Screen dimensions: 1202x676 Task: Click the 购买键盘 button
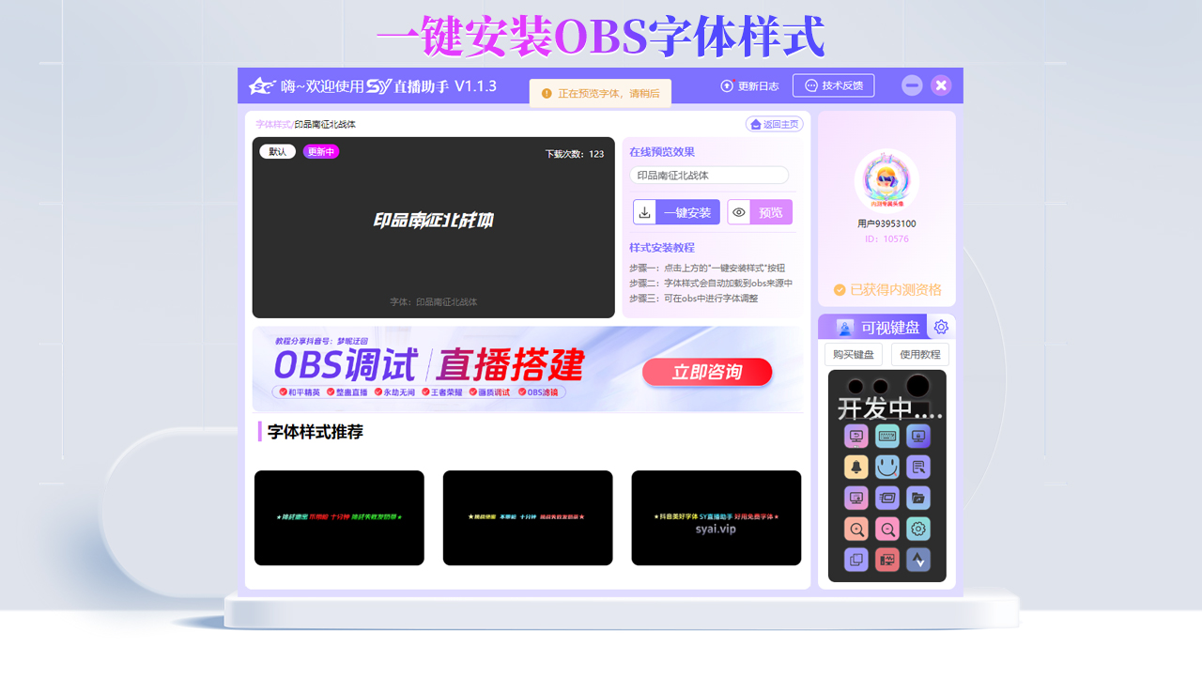[x=854, y=354]
